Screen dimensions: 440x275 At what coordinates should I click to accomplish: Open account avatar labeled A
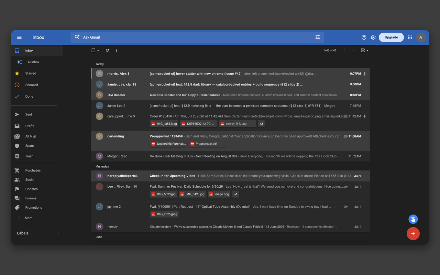(x=421, y=37)
